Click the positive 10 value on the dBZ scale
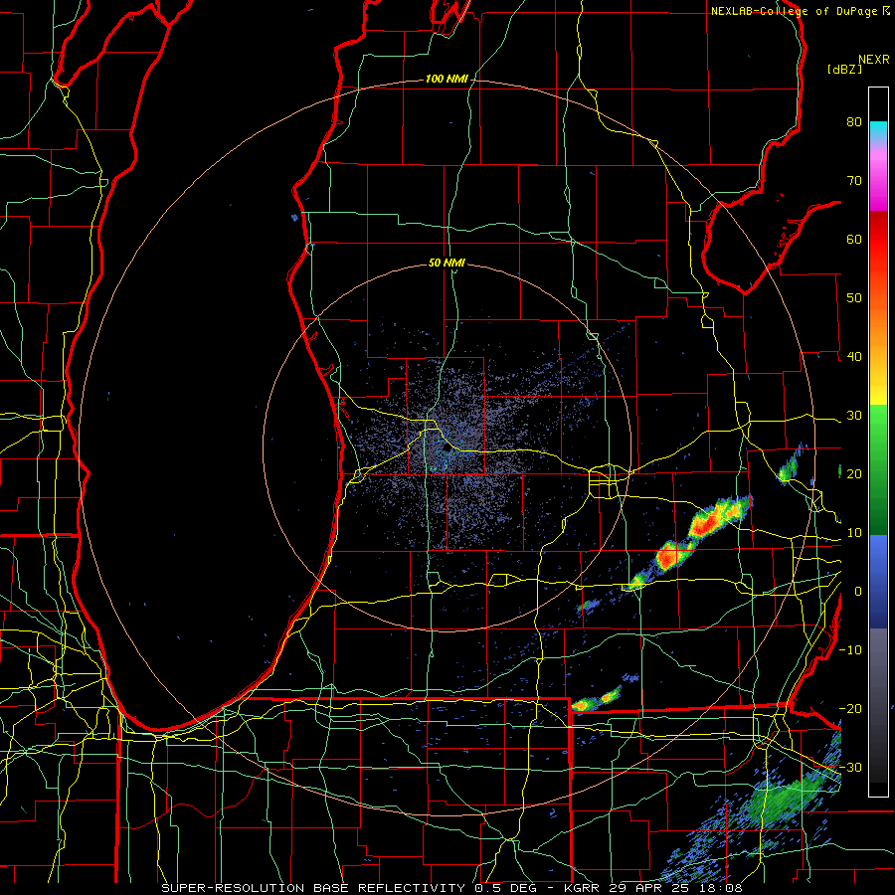 click(854, 533)
